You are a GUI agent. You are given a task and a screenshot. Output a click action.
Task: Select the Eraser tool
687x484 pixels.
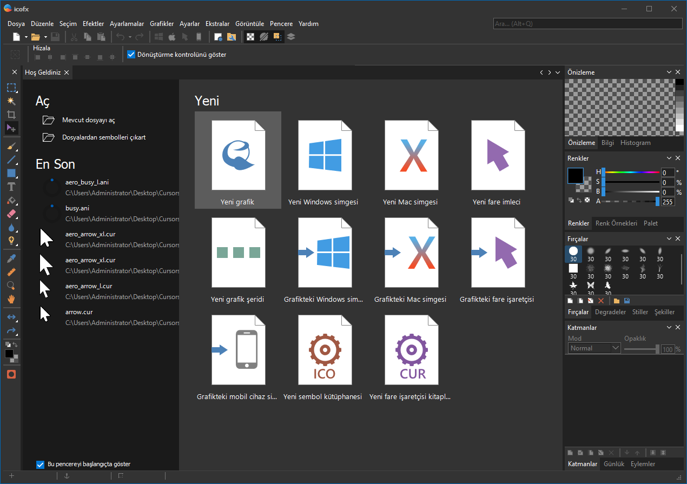pos(11,214)
